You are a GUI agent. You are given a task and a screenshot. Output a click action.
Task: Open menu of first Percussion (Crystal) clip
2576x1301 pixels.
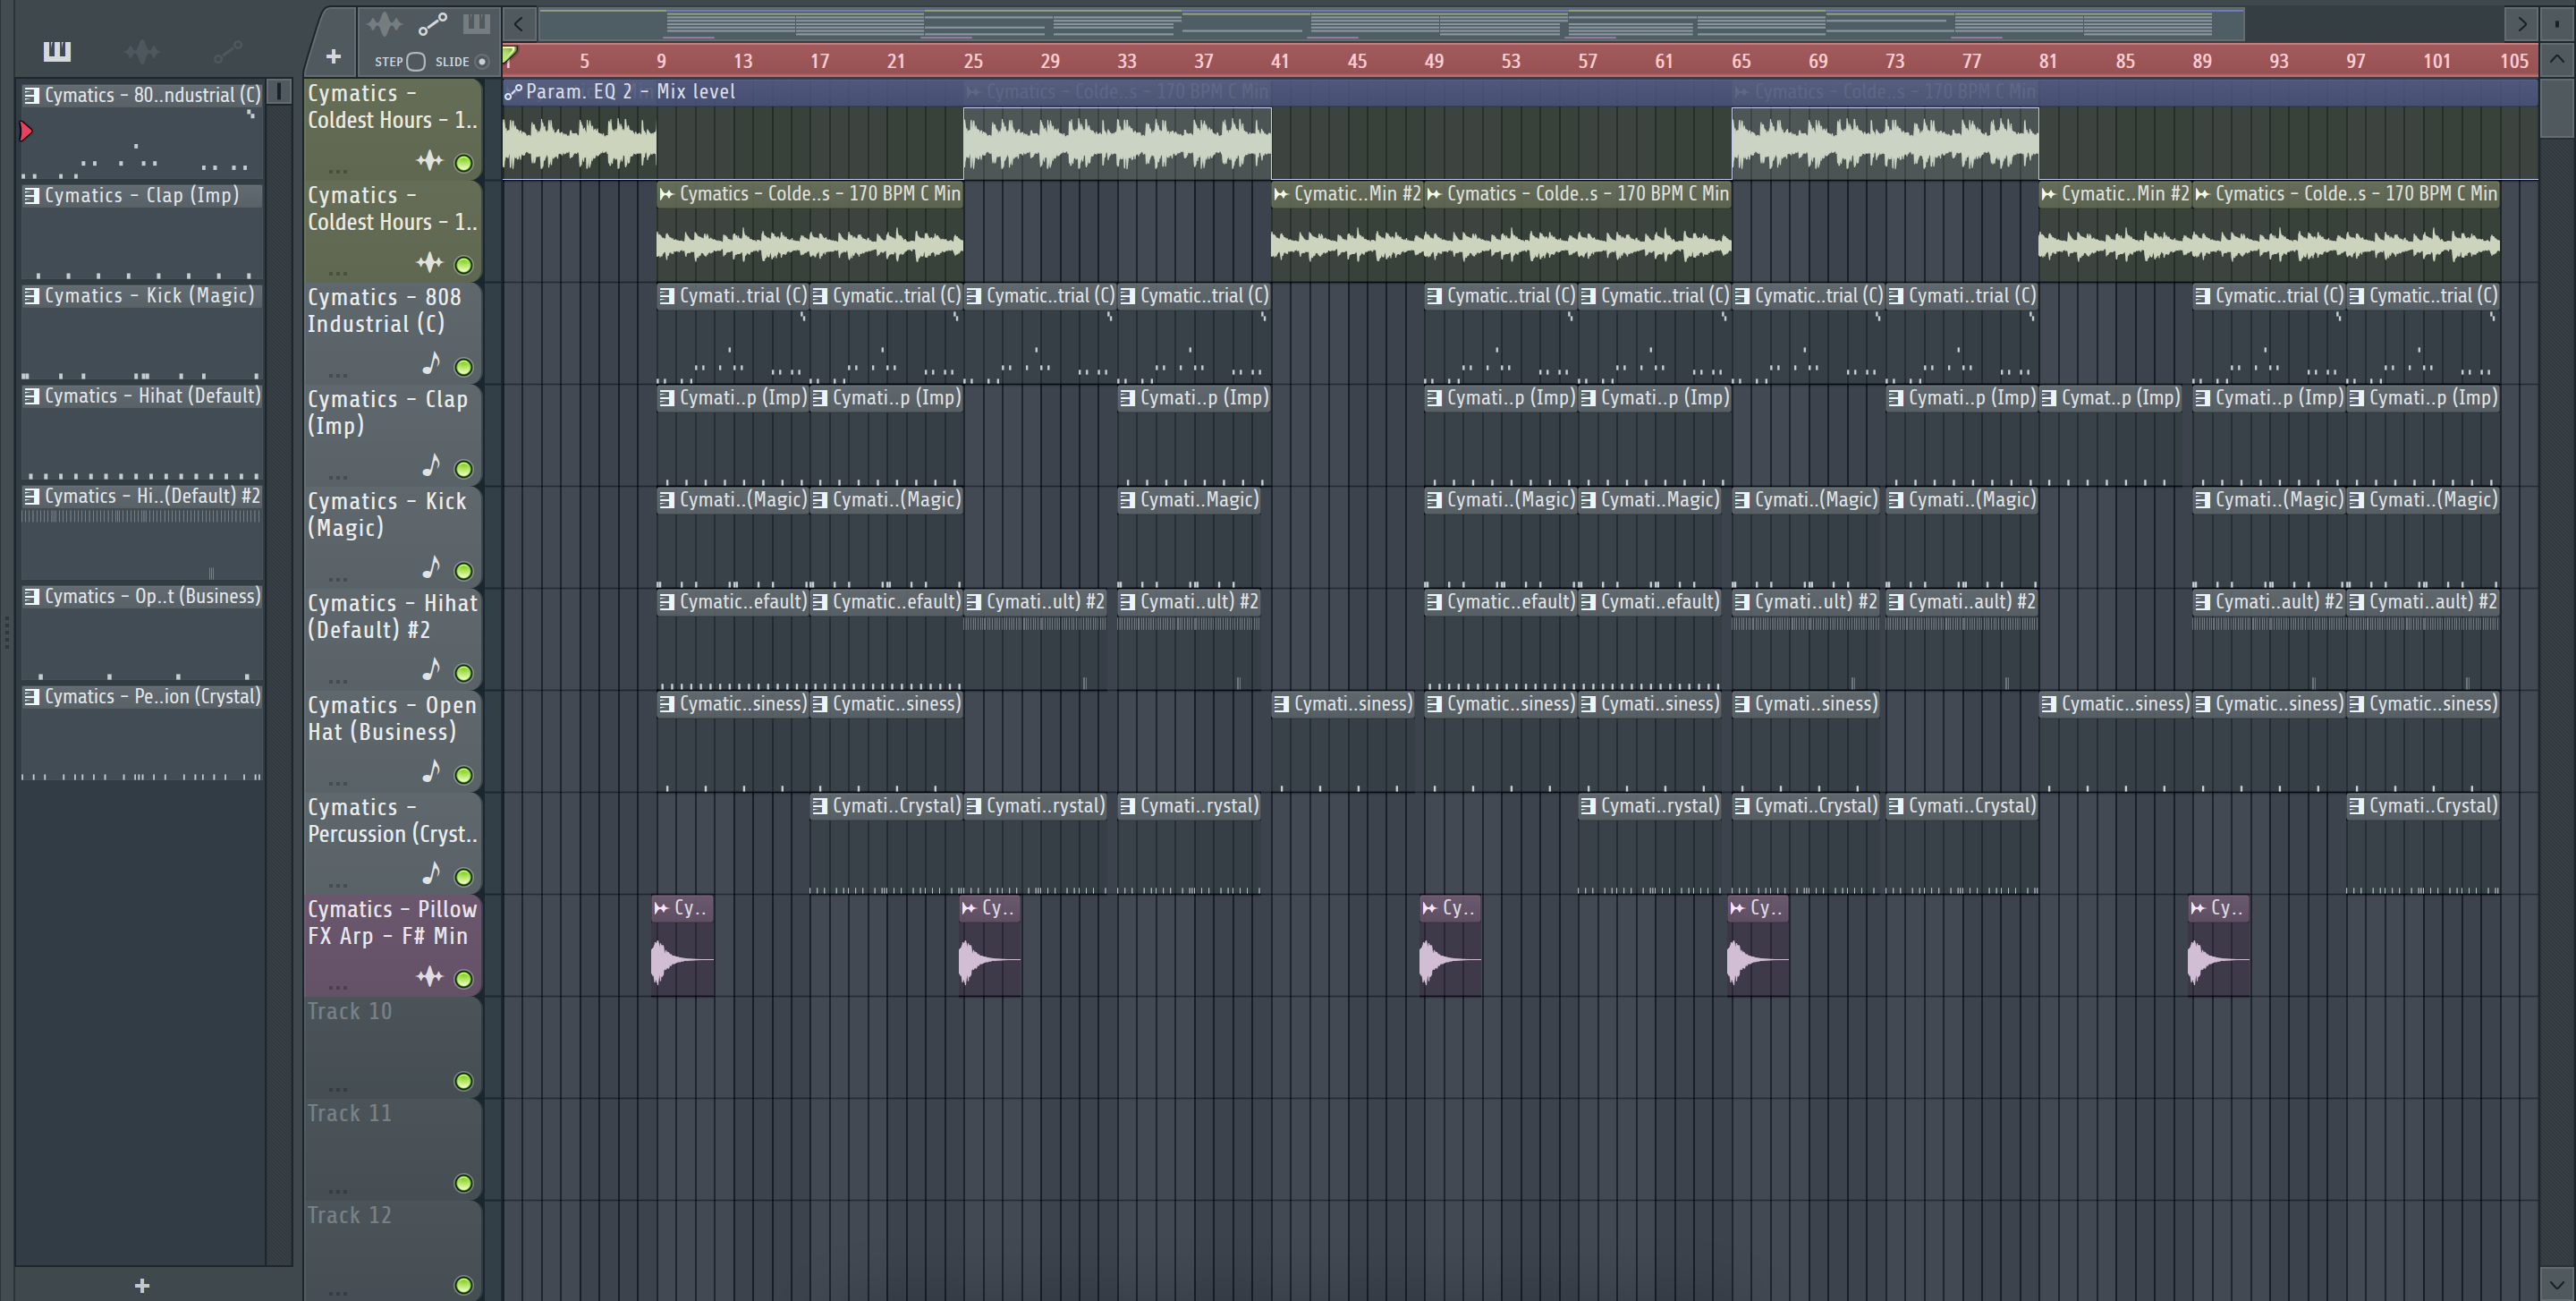(820, 806)
